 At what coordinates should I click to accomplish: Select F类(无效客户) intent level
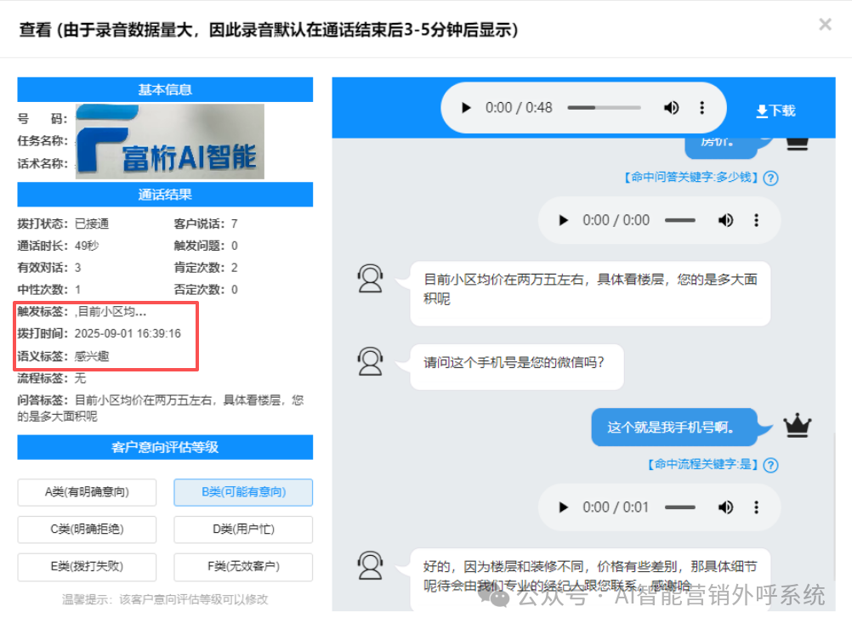(243, 567)
